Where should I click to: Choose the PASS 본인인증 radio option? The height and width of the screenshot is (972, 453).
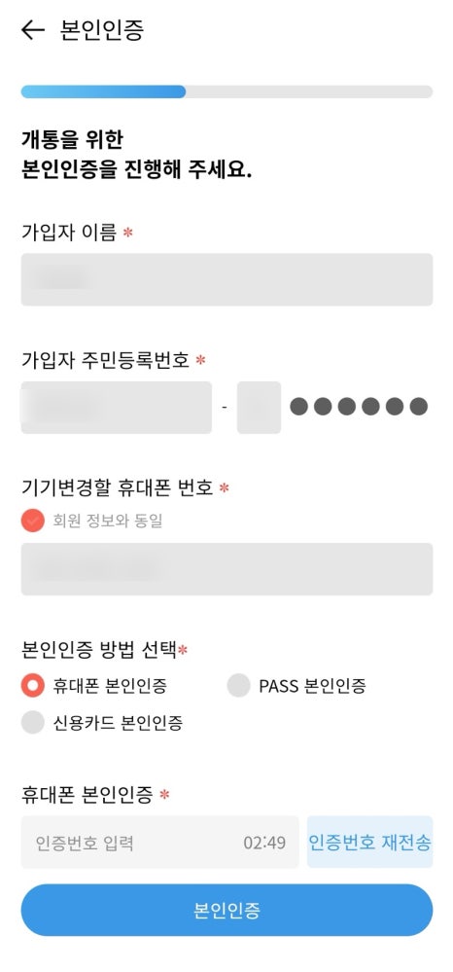tap(238, 686)
